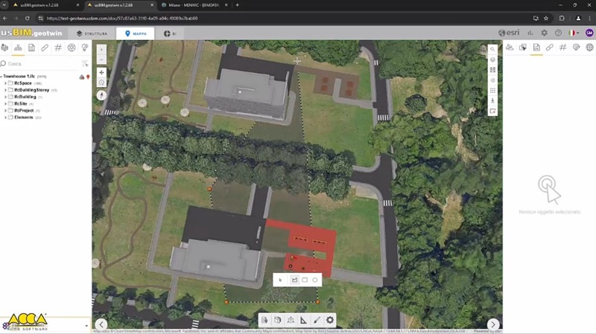Select the set-square measure tool

[304, 321]
